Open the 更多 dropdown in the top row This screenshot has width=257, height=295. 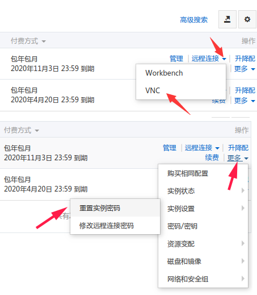(245, 69)
